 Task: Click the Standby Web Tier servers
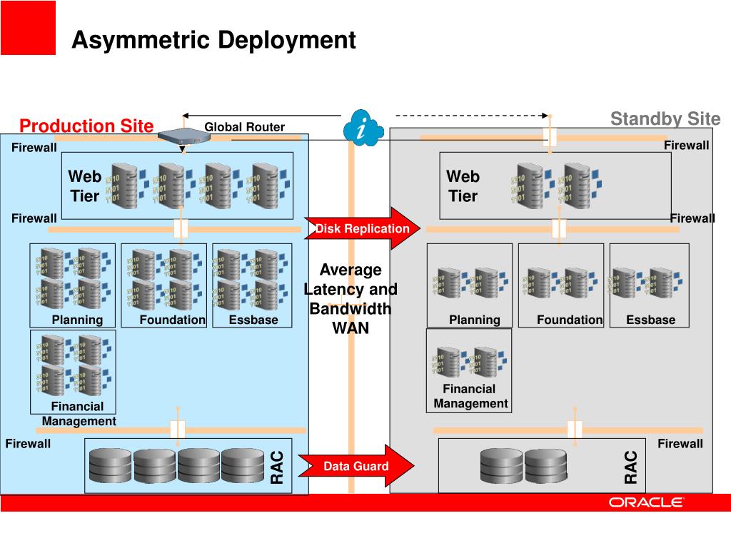(x=555, y=185)
